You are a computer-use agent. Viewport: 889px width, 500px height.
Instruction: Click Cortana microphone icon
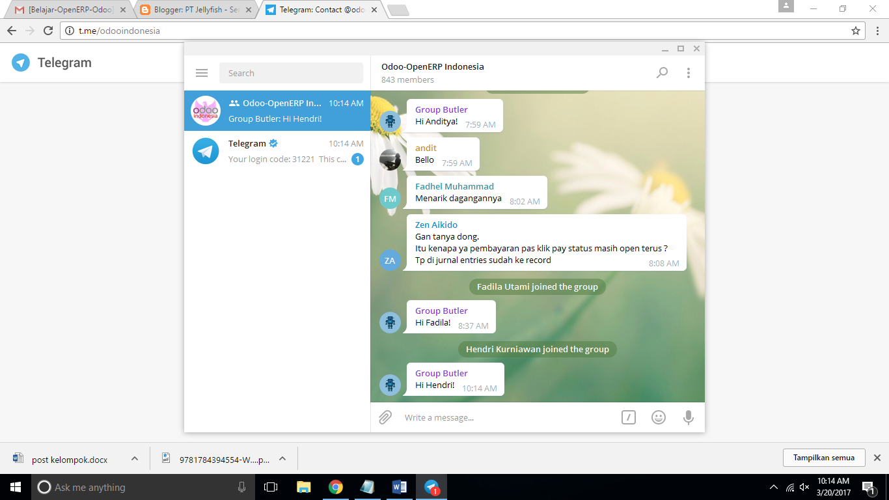tap(241, 487)
